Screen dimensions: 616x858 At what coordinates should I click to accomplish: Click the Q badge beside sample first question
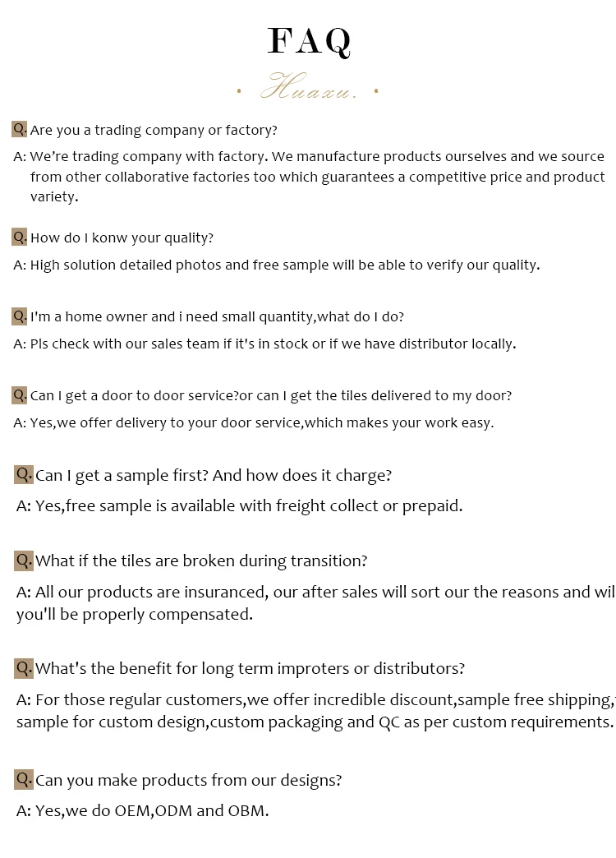[24, 474]
